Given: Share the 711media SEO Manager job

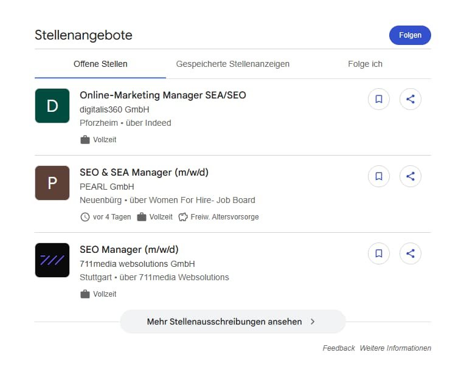Looking at the screenshot, I should [x=410, y=253].
